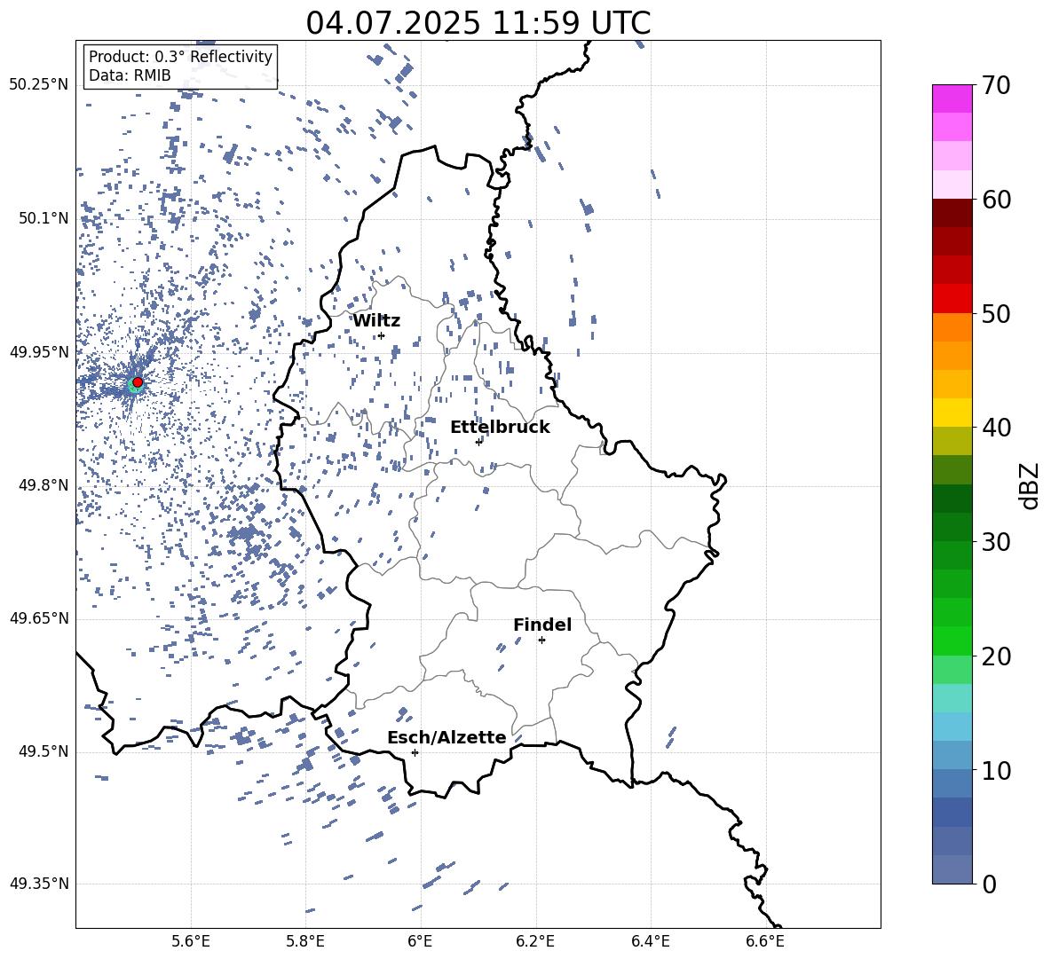1051x959 pixels.
Task: Click the 49.95°N latitude tick label
Action: pos(39,352)
